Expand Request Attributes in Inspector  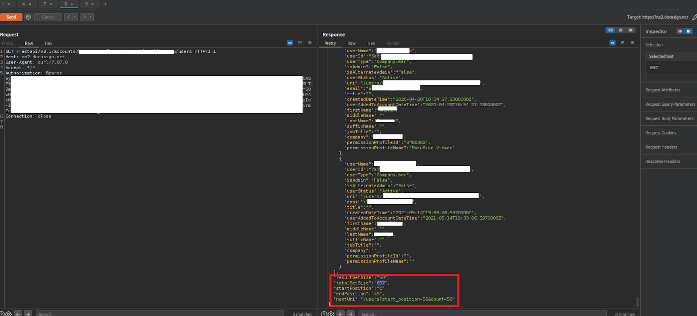click(669, 90)
